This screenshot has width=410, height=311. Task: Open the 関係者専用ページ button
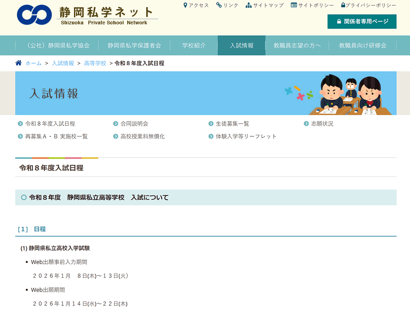[362, 22]
